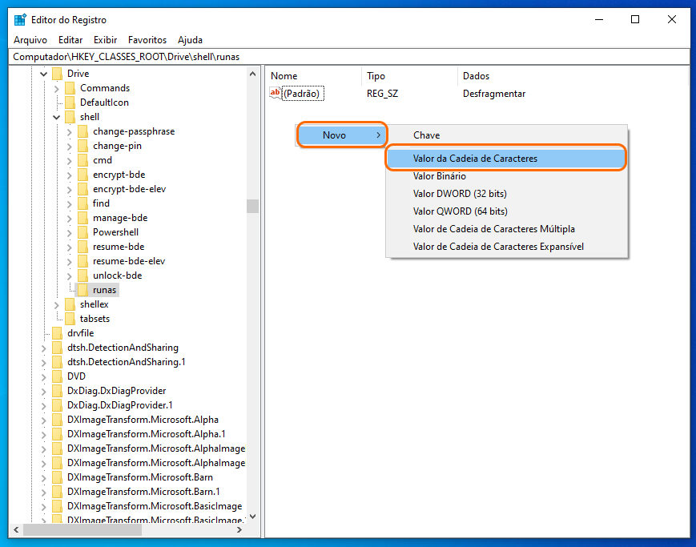Select the change-passphrase folder icon
This screenshot has width=696, height=547.
pos(83,131)
